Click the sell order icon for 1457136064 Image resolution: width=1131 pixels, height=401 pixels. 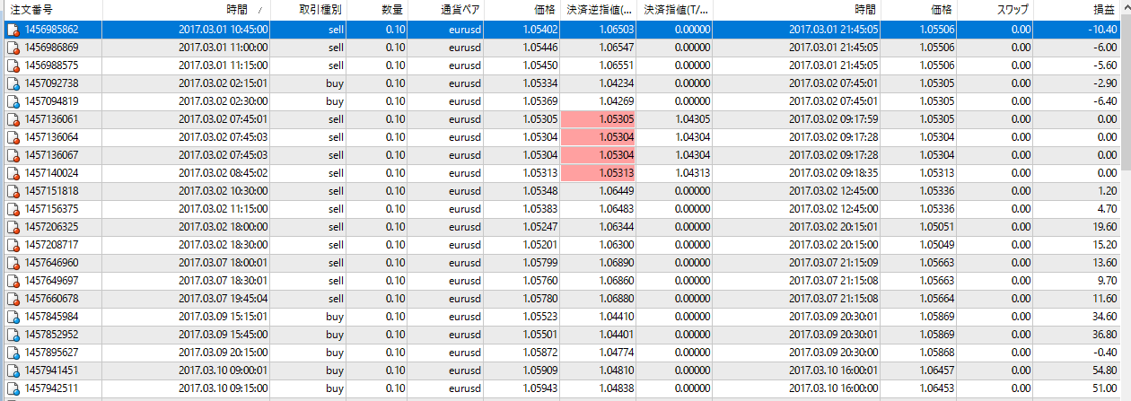pos(13,137)
